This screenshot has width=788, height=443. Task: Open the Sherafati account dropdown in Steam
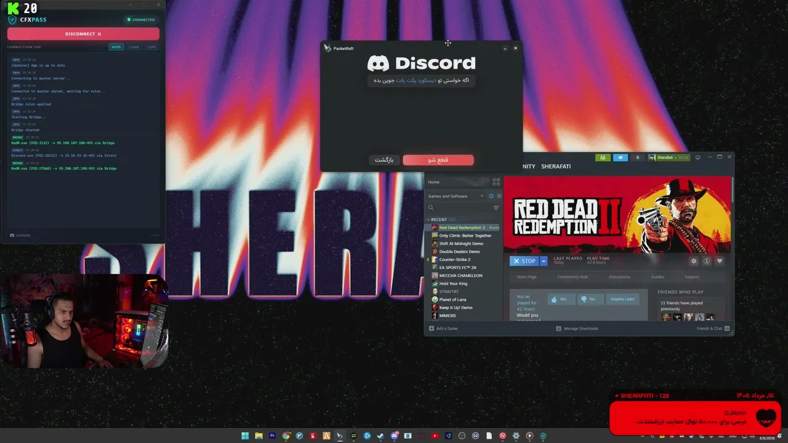coord(669,158)
